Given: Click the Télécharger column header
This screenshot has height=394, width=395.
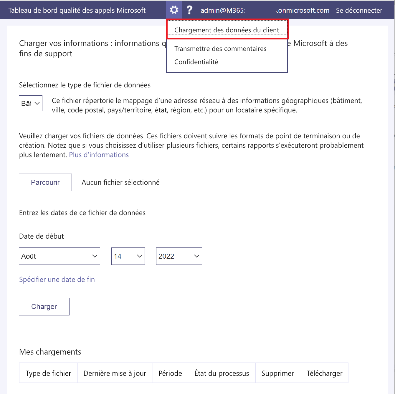Looking at the screenshot, I should tap(325, 373).
